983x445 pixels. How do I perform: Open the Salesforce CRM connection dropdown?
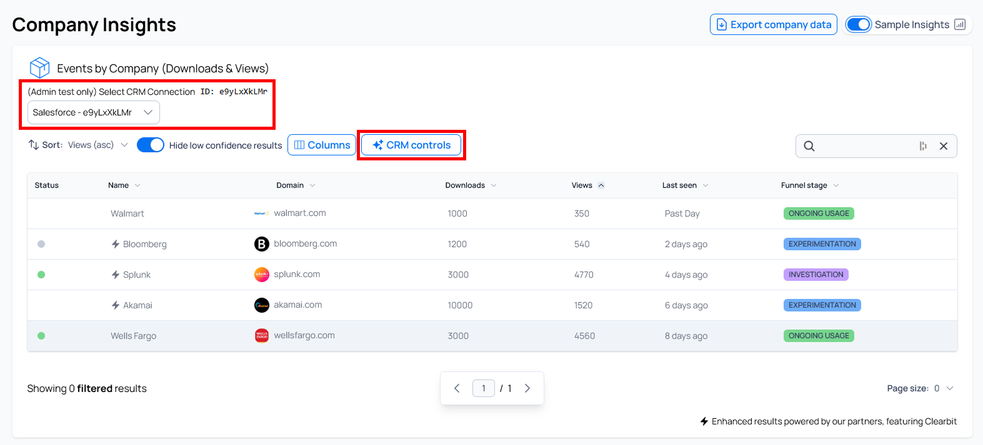click(x=94, y=112)
